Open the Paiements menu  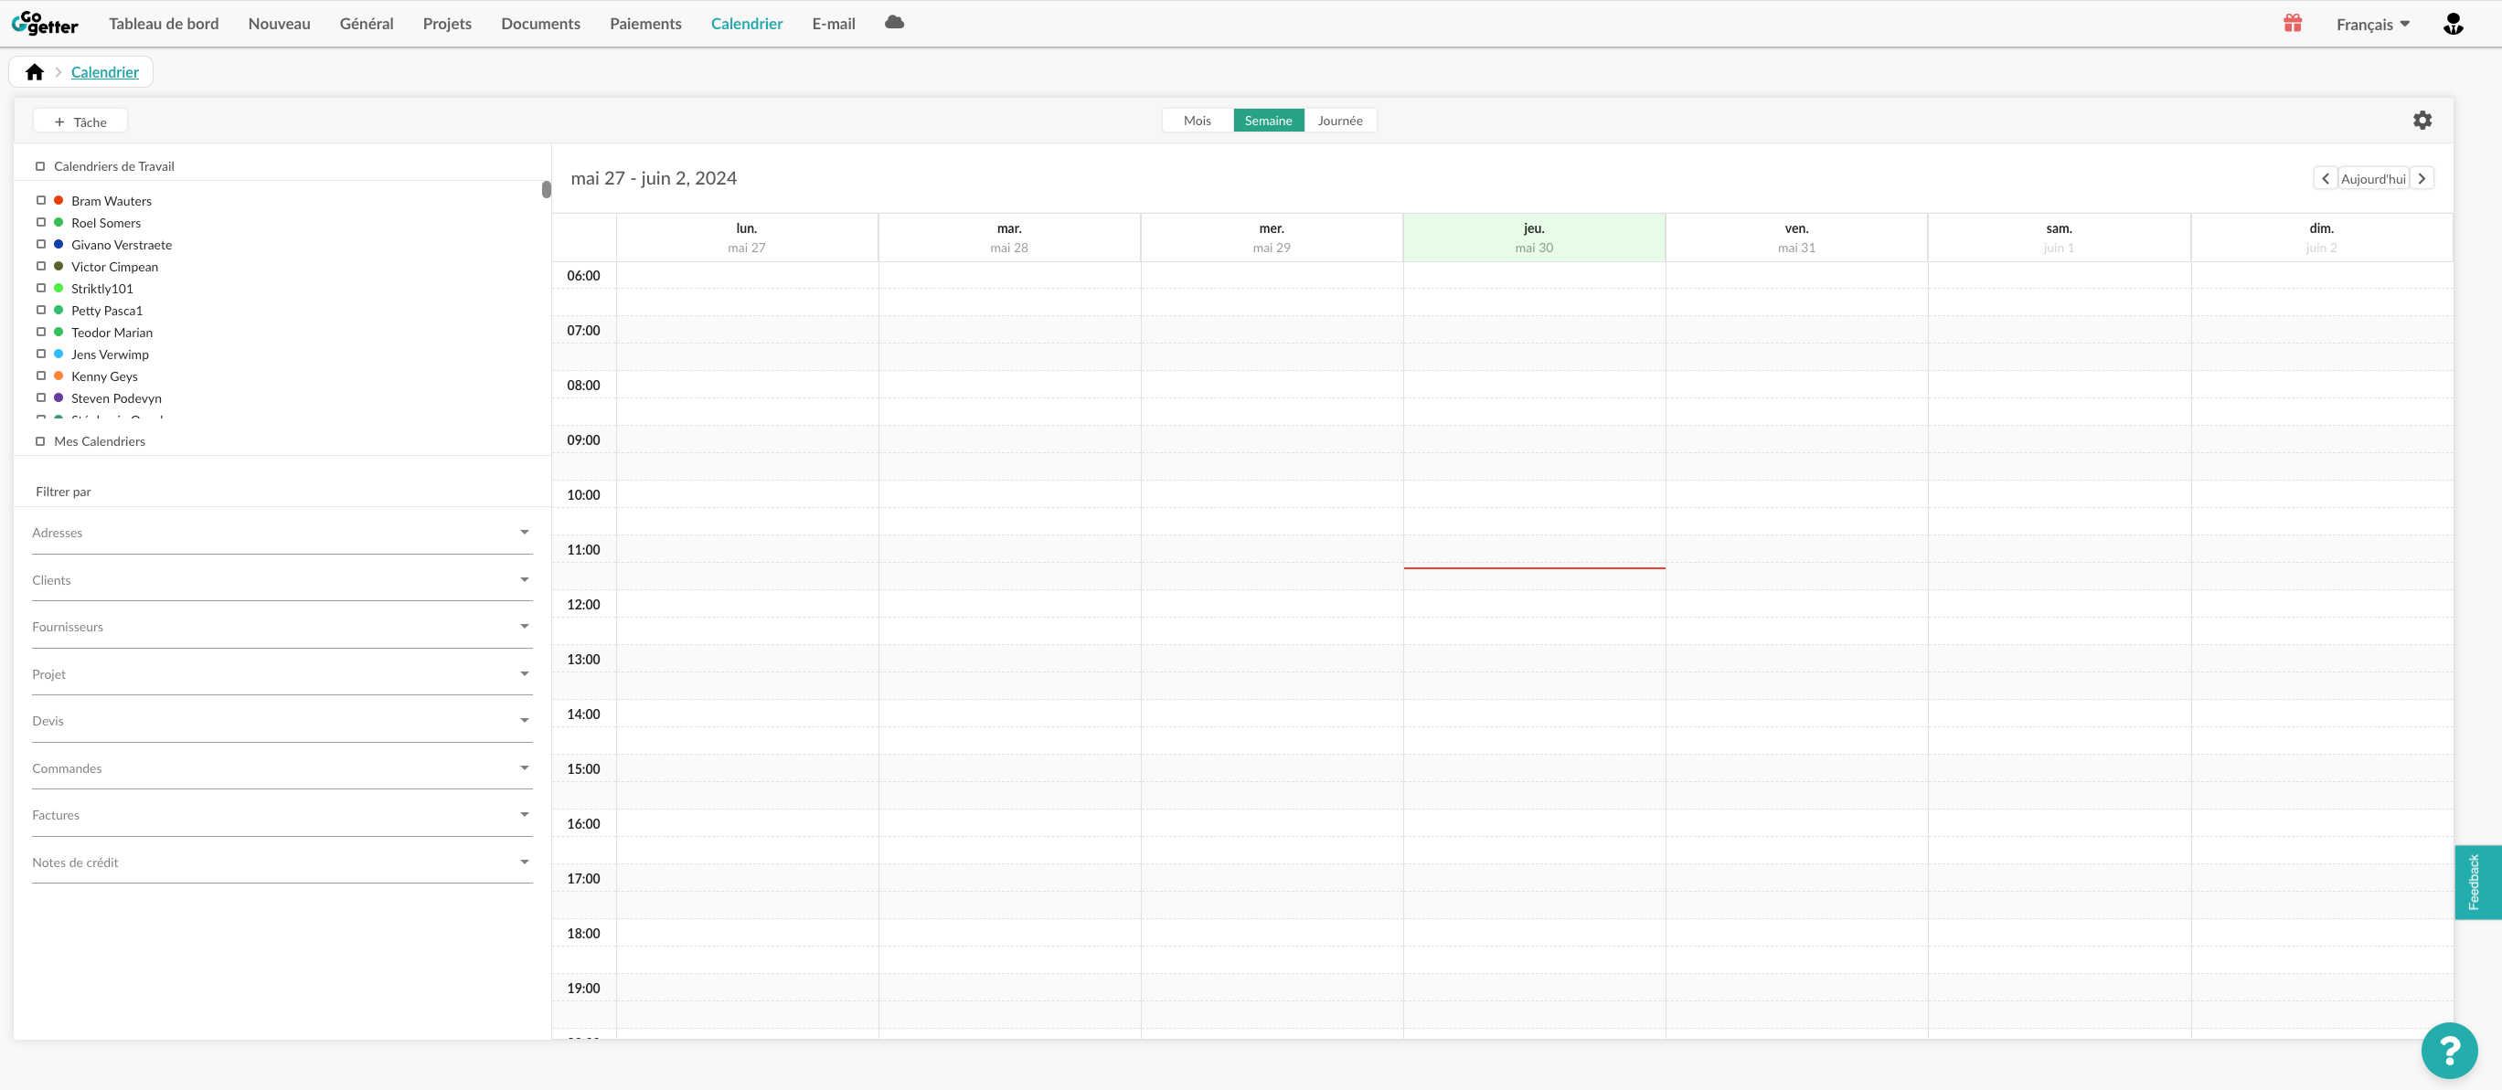click(x=646, y=23)
